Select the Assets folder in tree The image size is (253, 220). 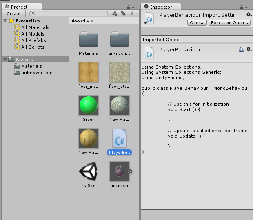click(35, 60)
